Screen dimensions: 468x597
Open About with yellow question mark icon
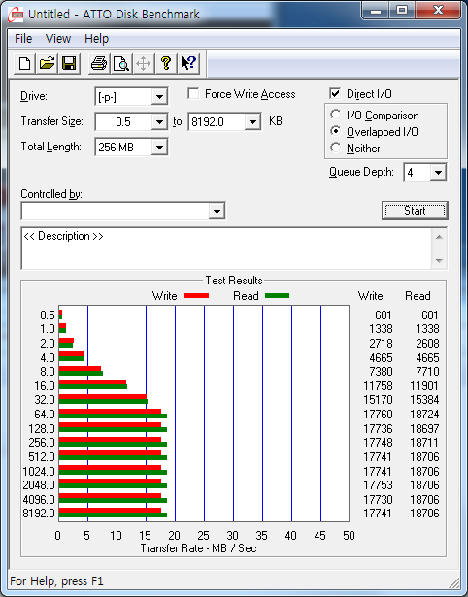[166, 63]
